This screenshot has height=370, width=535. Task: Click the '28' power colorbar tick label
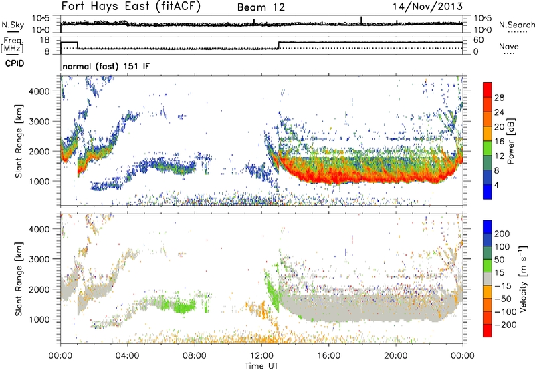[x=499, y=98]
